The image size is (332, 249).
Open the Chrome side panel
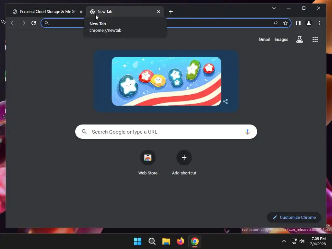point(298,23)
